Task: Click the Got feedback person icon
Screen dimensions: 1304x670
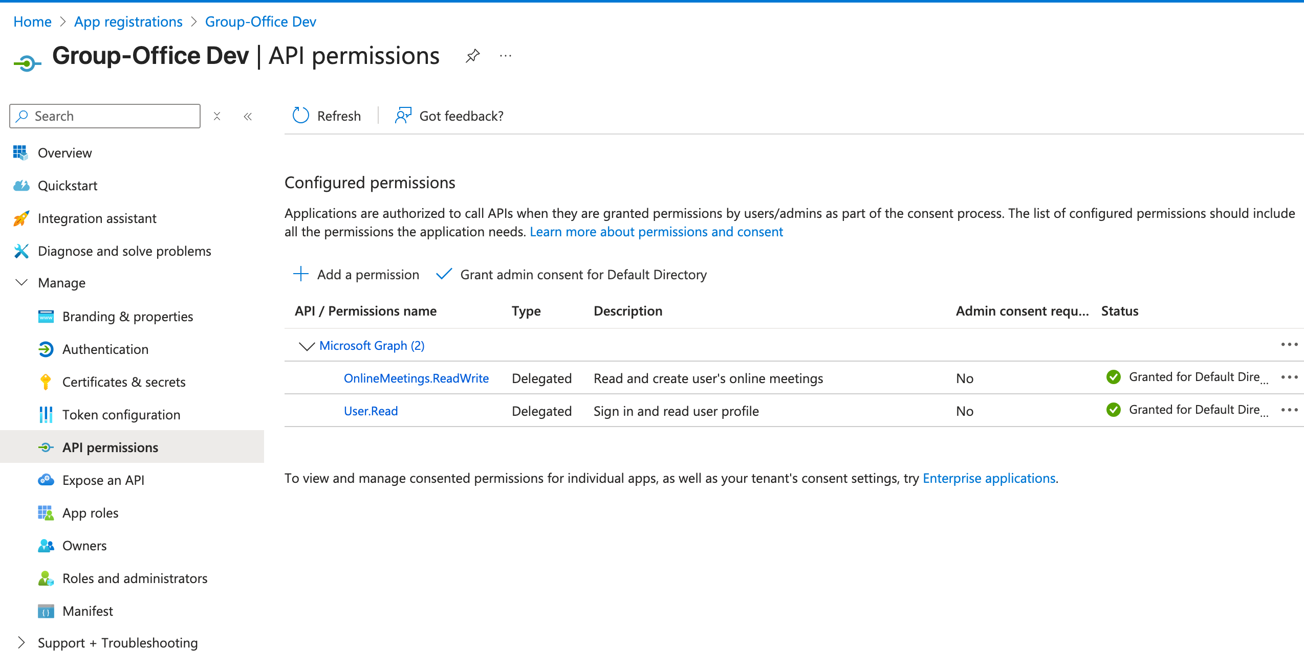Action: pos(403,116)
